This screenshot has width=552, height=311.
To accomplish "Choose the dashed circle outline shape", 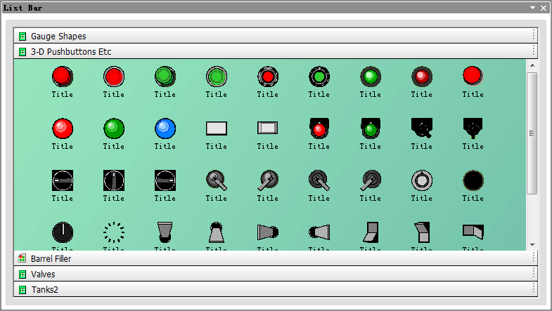I will pyautogui.click(x=113, y=232).
